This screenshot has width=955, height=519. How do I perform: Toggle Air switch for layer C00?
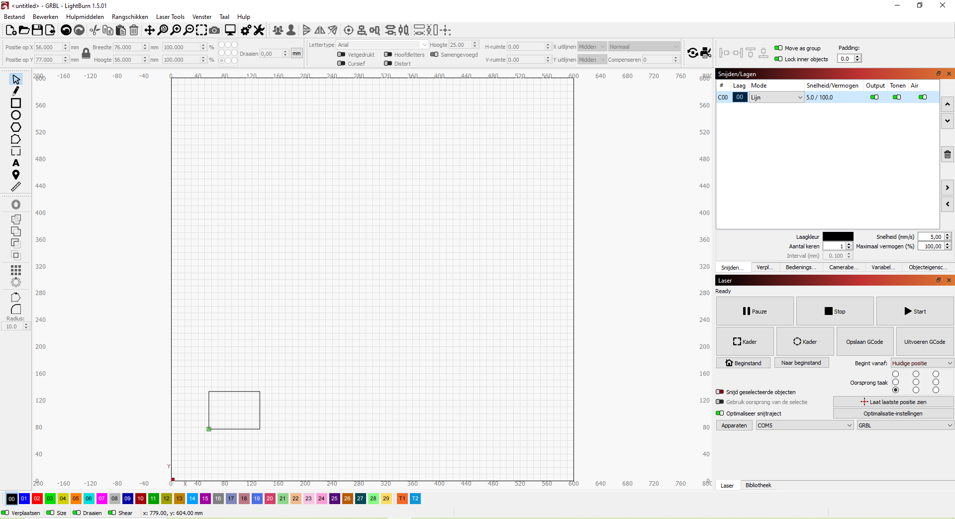click(923, 98)
